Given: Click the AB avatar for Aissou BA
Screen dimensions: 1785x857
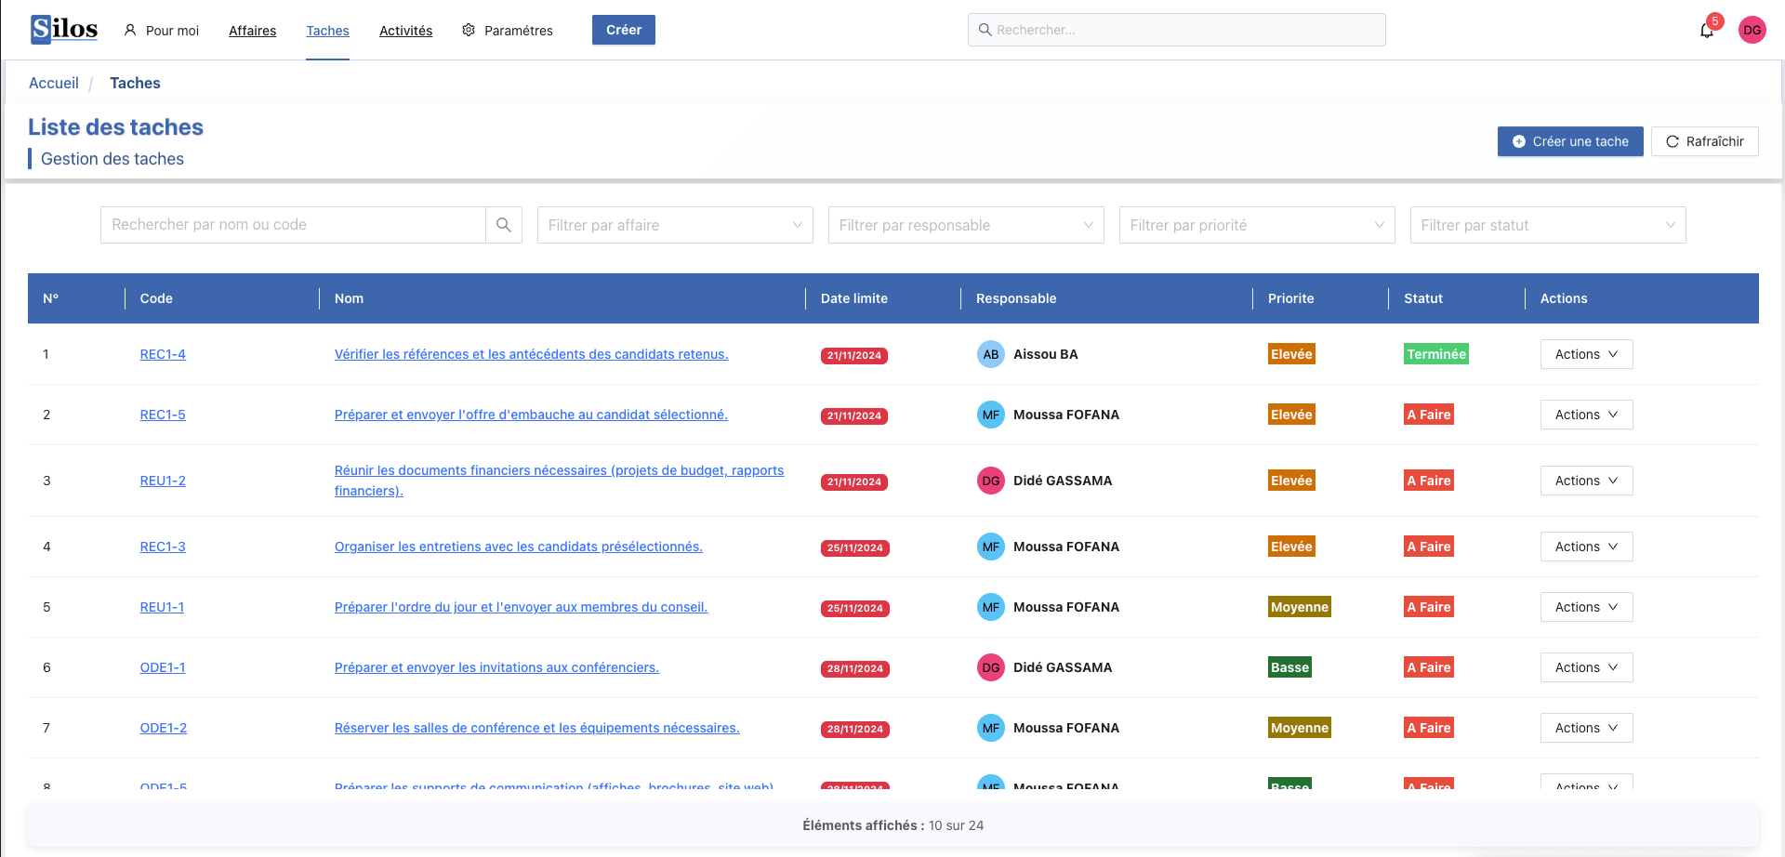Looking at the screenshot, I should pos(991,354).
